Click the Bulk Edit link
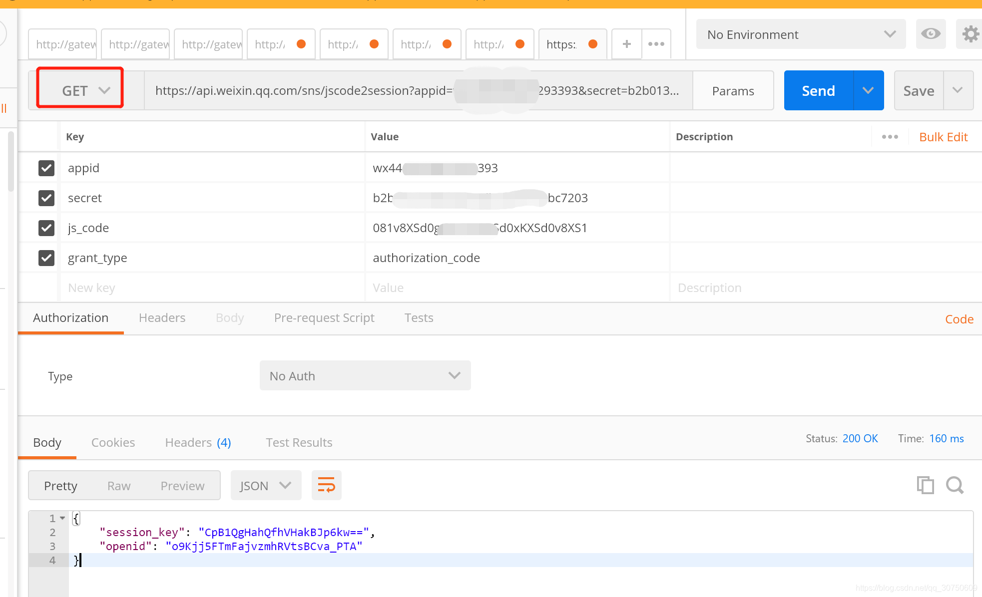982x597 pixels. (943, 137)
